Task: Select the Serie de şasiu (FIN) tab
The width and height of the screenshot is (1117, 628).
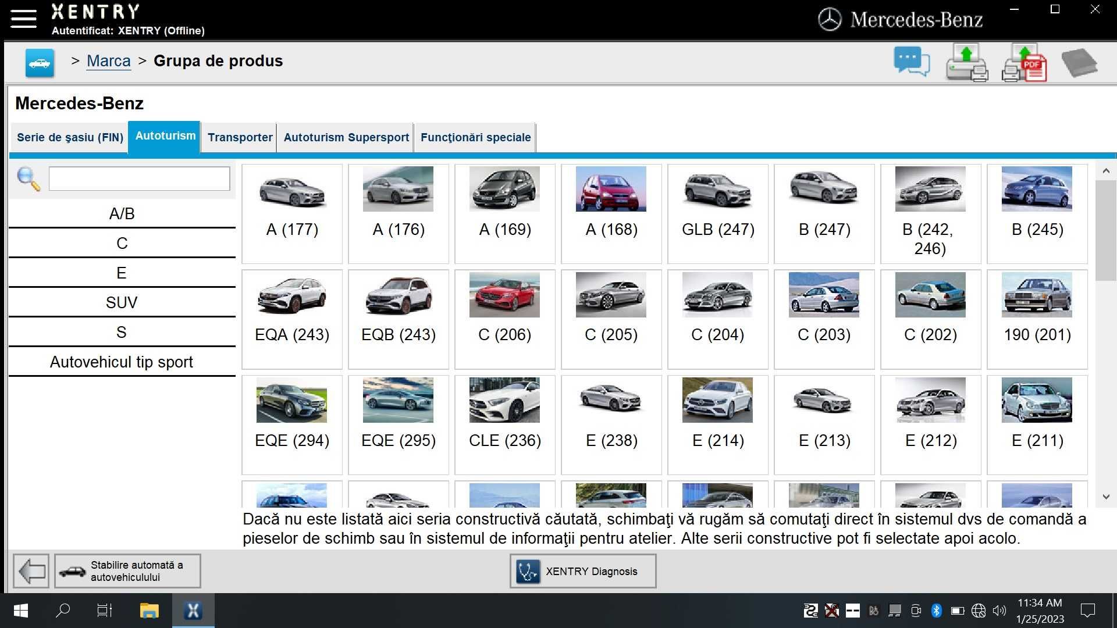Action: click(70, 138)
